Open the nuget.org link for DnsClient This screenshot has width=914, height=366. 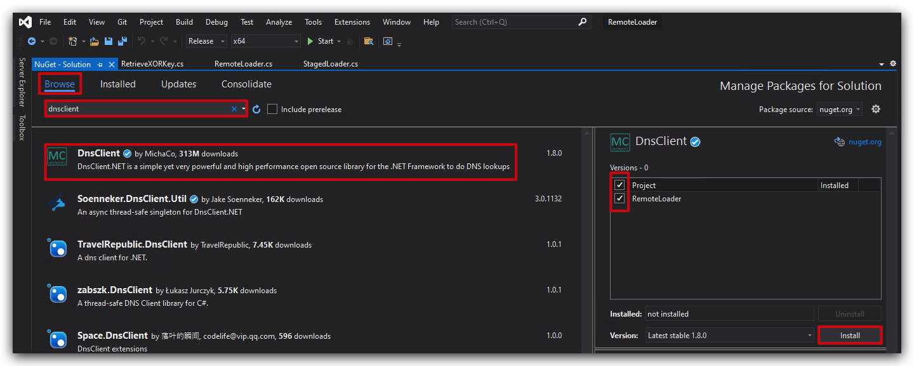click(x=864, y=142)
